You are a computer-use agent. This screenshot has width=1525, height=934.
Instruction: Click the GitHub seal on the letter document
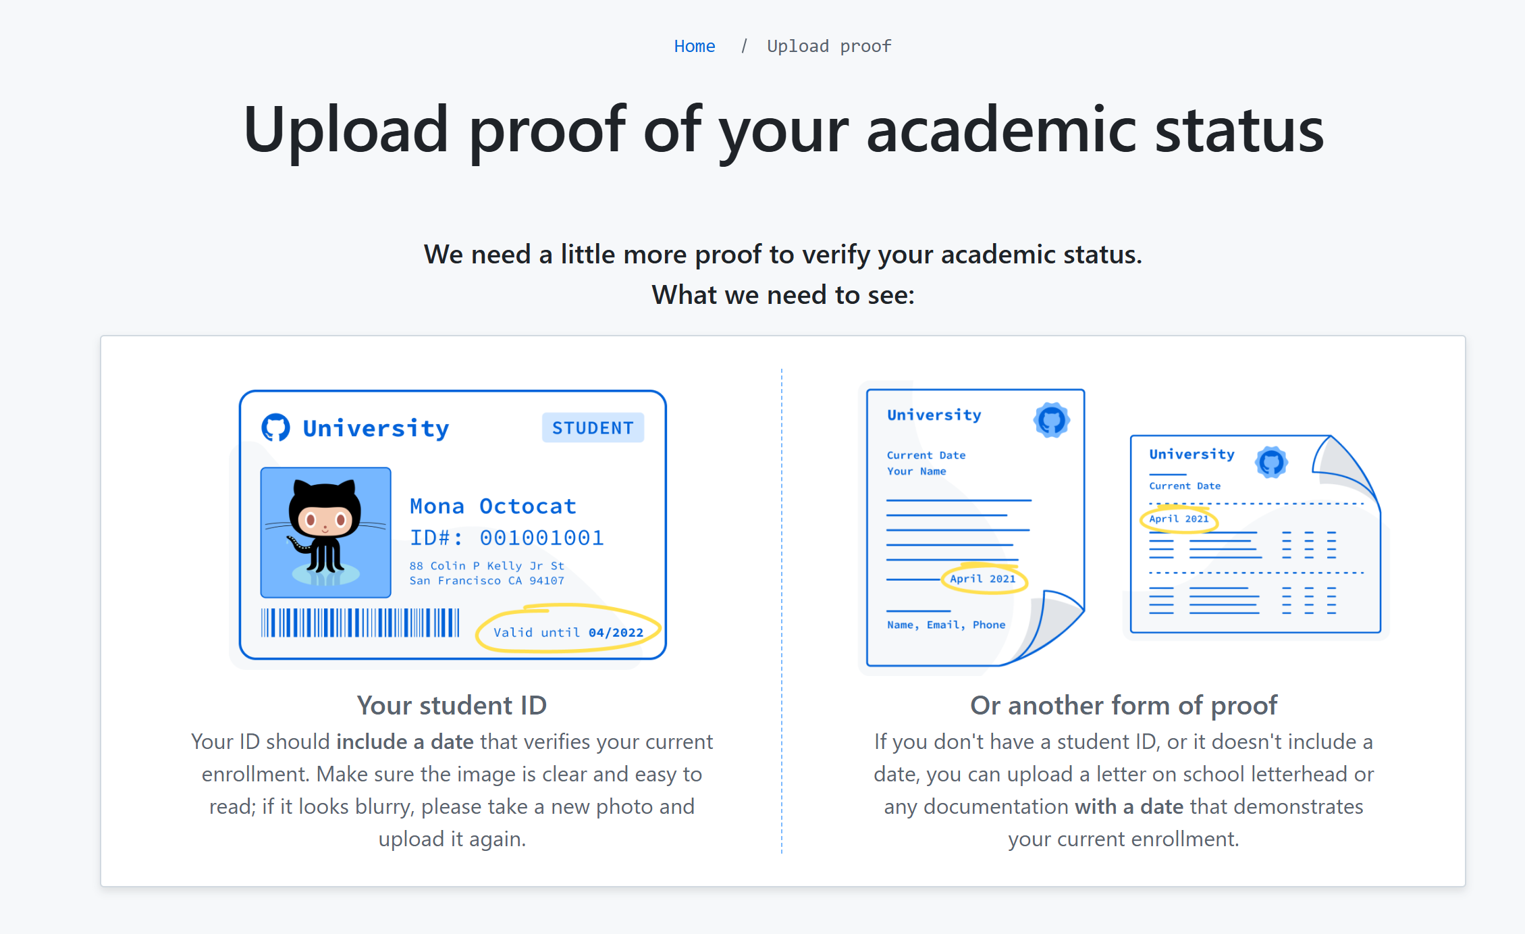point(1051,420)
